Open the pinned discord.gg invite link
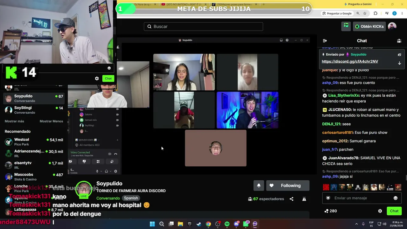This screenshot has width=407, height=229. pyautogui.click(x=350, y=61)
